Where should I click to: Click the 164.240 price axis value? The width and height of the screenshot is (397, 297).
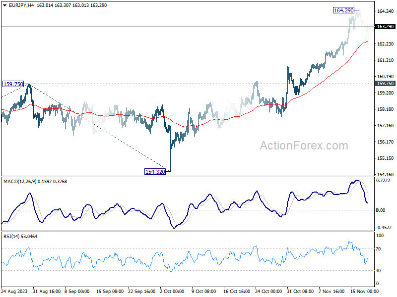(x=386, y=11)
